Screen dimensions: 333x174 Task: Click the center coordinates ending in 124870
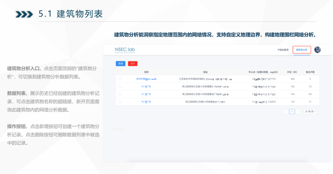(264, 102)
